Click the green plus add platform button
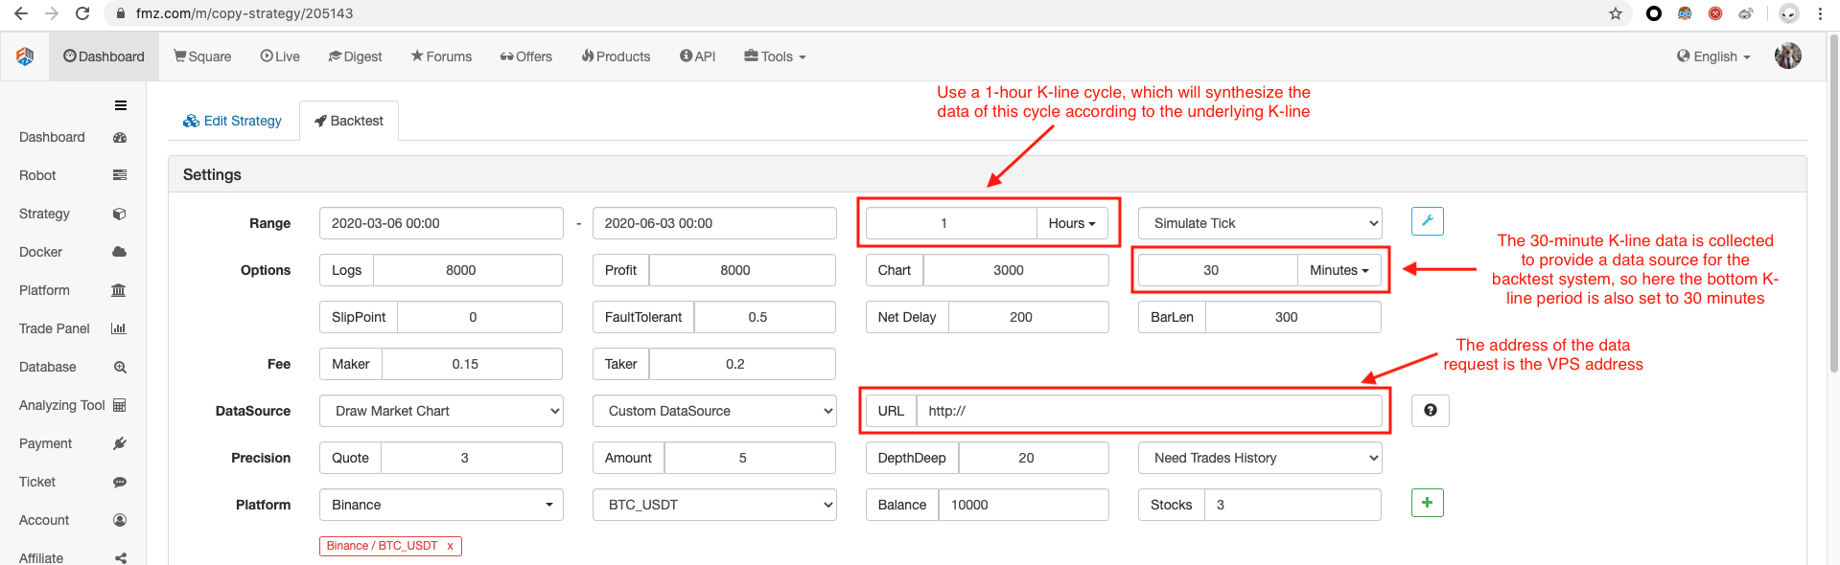The width and height of the screenshot is (1840, 565). pyautogui.click(x=1428, y=503)
